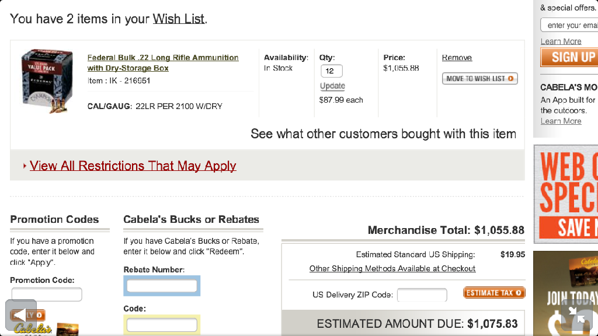598x336 pixels.
Task: Click the $19.95 shipping estimate
Action: pyautogui.click(x=513, y=254)
